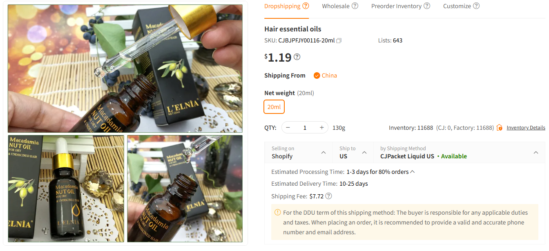Click the inventory shield icon beside Factory count
Viewport: 549px width, 251px height.
point(499,128)
